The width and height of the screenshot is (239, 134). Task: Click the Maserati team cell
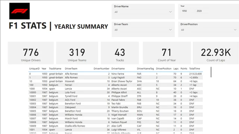click(x=70, y=81)
